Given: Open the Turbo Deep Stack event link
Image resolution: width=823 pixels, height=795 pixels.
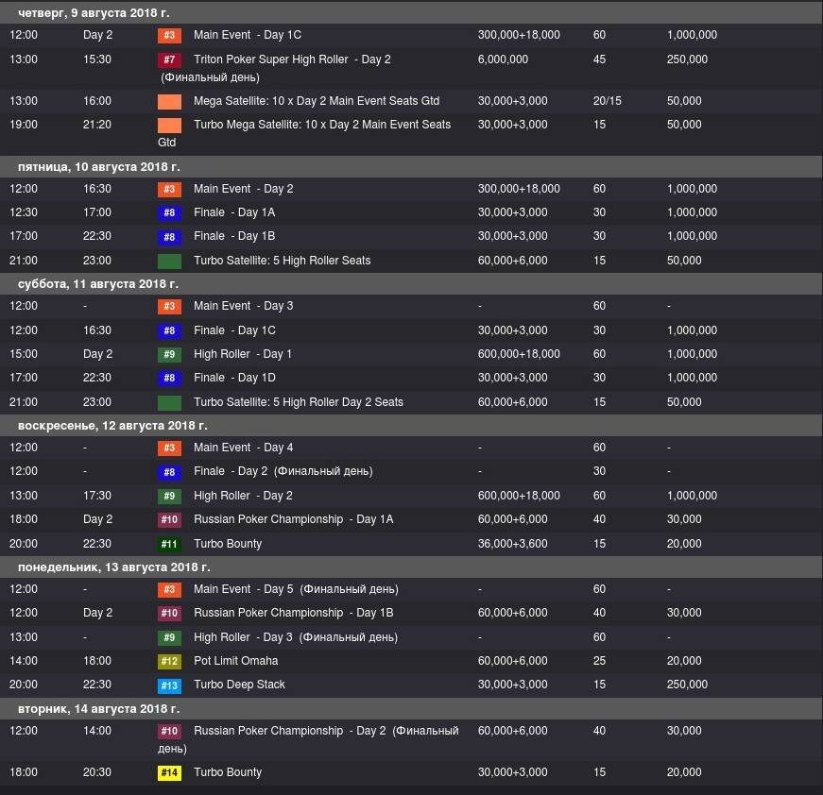Looking at the screenshot, I should pos(239,685).
